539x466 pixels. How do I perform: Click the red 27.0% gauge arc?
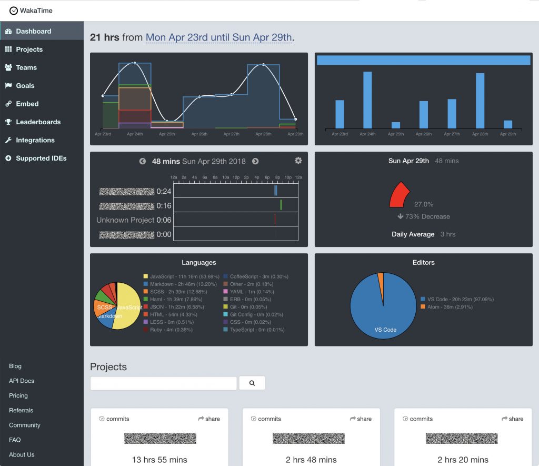pyautogui.click(x=399, y=195)
